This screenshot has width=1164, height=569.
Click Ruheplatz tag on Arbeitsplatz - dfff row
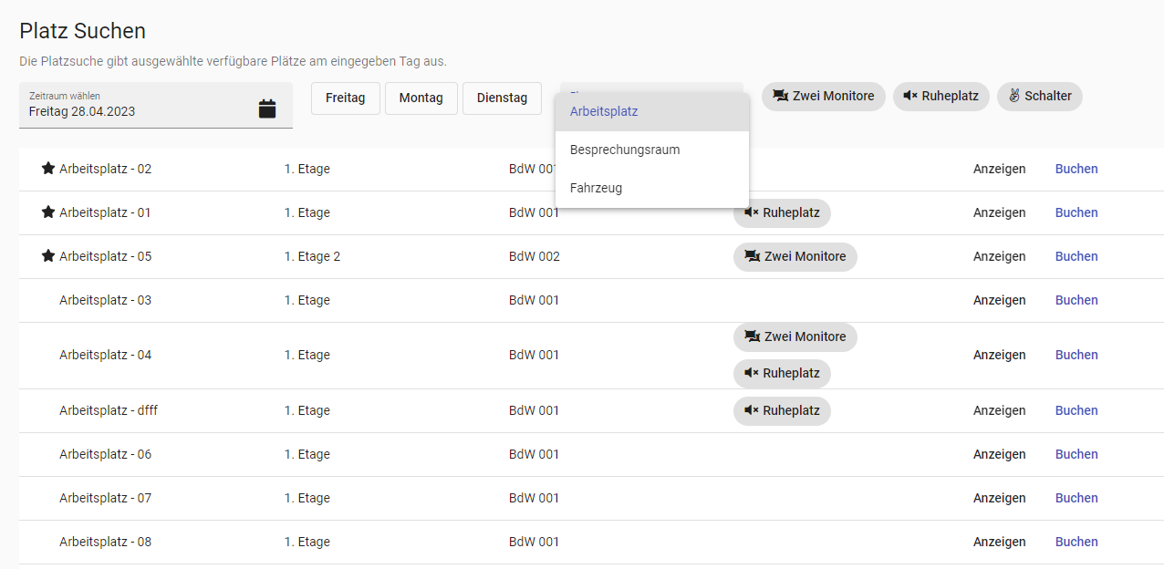pos(782,410)
